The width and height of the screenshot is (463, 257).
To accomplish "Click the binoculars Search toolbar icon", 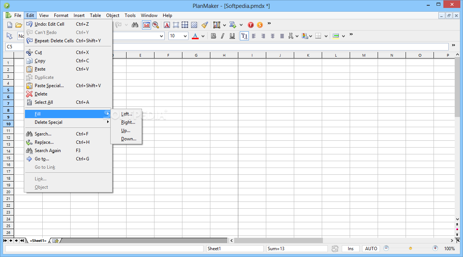I will pos(135,25).
